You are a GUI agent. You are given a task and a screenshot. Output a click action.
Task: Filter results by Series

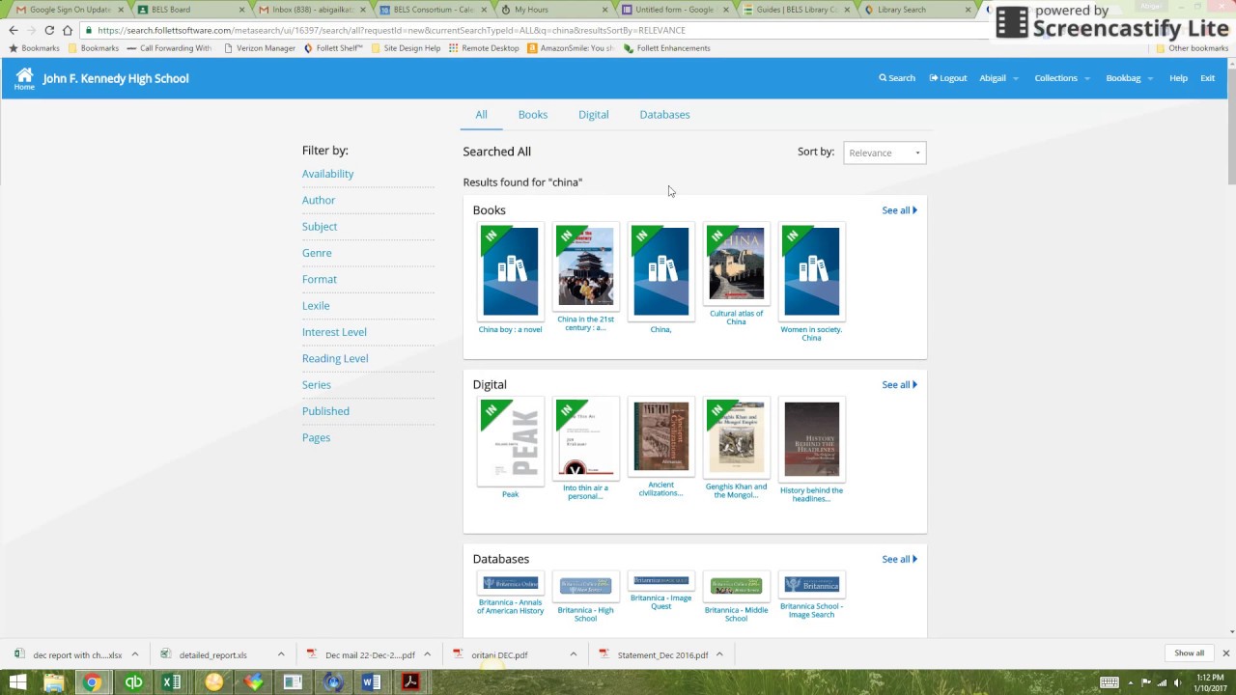tap(317, 384)
